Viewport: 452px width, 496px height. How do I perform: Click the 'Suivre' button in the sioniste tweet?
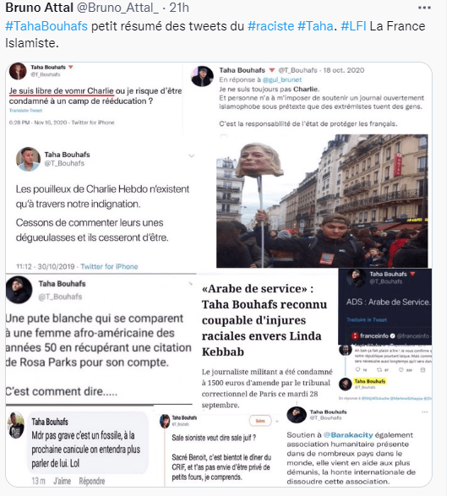pyautogui.click(x=260, y=421)
